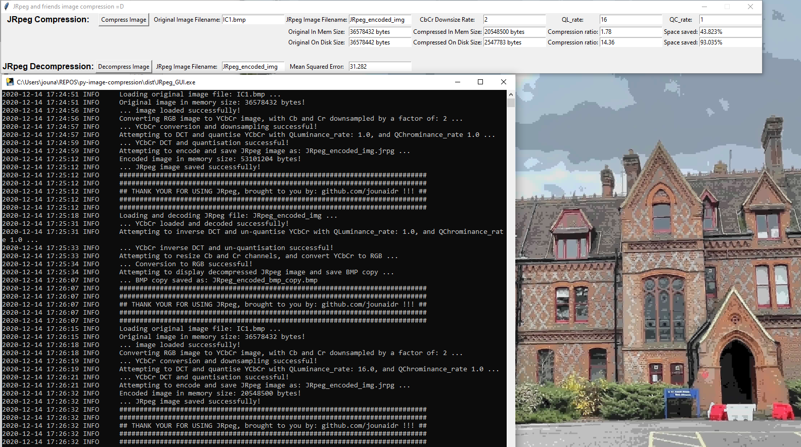
Task: Close the JRpeg_GUI.exe console window
Action: (503, 82)
